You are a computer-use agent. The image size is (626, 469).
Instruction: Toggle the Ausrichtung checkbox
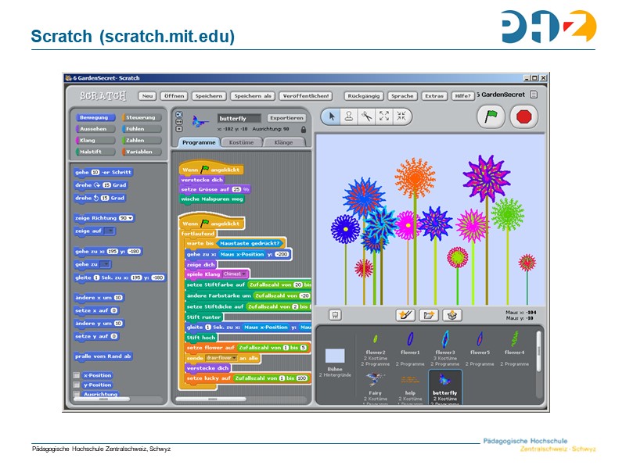(x=77, y=394)
